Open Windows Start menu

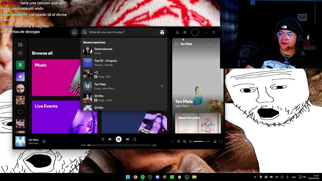(128, 177)
